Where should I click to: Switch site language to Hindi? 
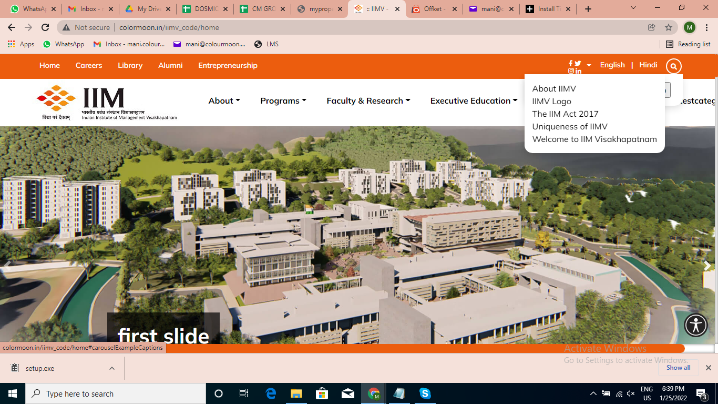(x=648, y=65)
